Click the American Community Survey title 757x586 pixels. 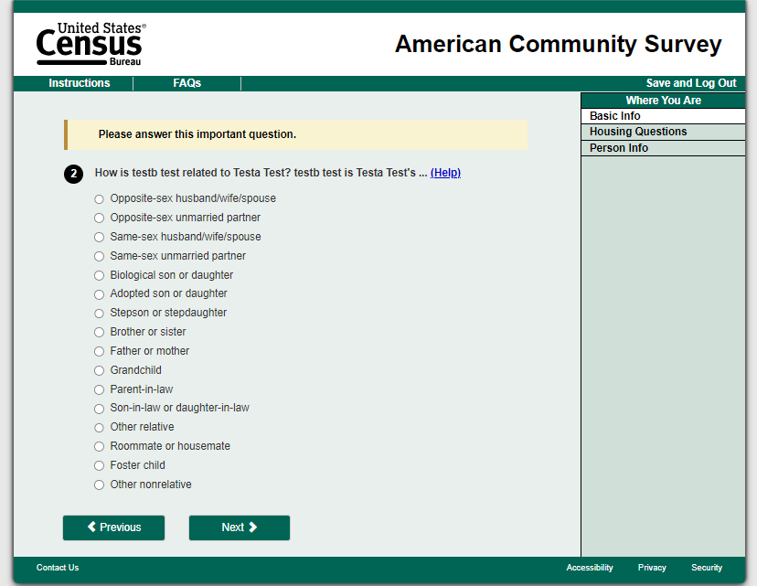point(558,45)
